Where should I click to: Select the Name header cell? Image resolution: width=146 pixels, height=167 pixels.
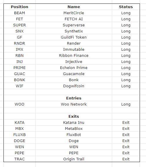click(74, 7)
